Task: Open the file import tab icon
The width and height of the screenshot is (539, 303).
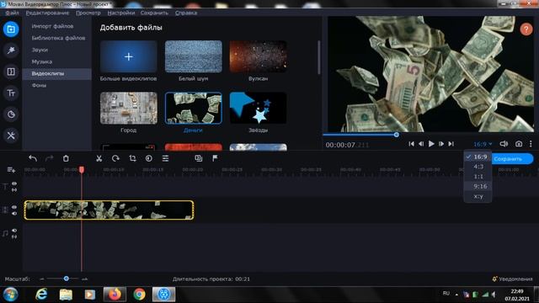Action: (x=11, y=29)
